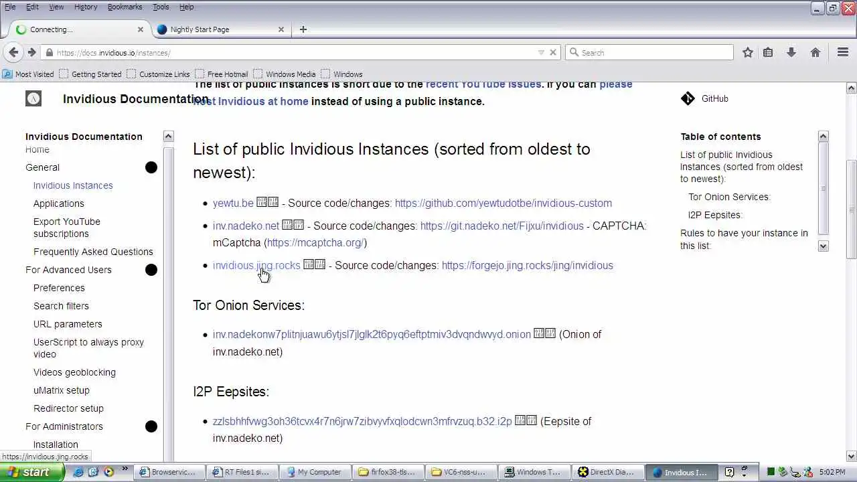Collapse the General section toggle
Viewport: 857px width, 482px height.
coord(151,167)
